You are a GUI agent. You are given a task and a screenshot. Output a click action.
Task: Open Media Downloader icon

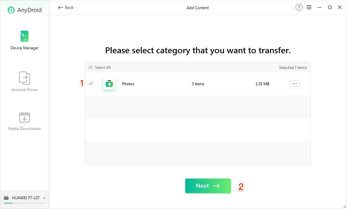[x=25, y=117]
